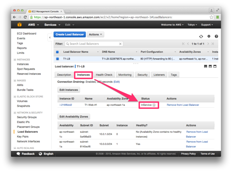Switch to the Health Check tab
The width and height of the screenshot is (232, 172).
click(x=104, y=75)
